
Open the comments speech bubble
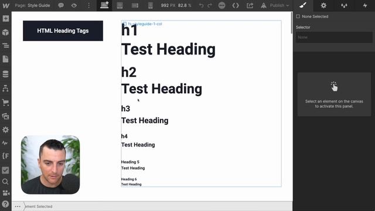(61, 5)
